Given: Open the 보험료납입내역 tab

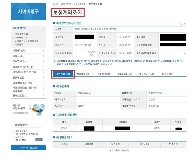Looking at the screenshot, I should [x=125, y=74].
